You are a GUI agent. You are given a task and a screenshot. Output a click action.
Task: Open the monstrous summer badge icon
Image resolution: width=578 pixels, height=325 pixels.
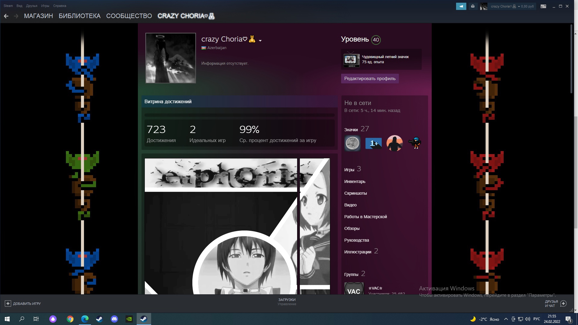(x=351, y=59)
